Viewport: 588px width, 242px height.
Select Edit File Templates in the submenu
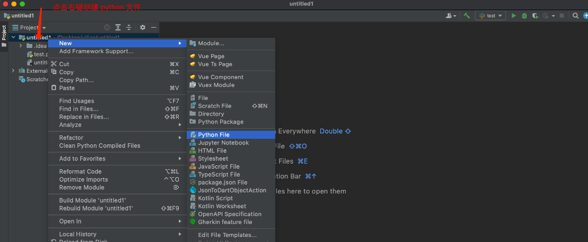(x=231, y=235)
